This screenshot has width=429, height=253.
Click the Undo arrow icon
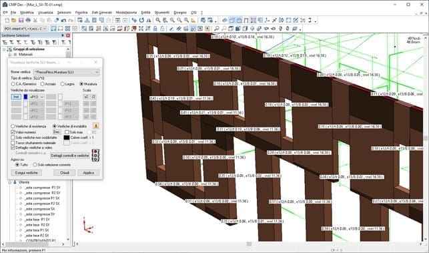click(x=64, y=20)
